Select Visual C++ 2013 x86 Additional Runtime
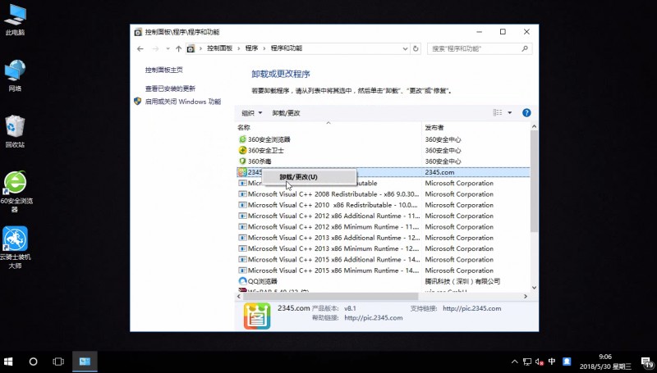This screenshot has width=657, height=373. 383,238
